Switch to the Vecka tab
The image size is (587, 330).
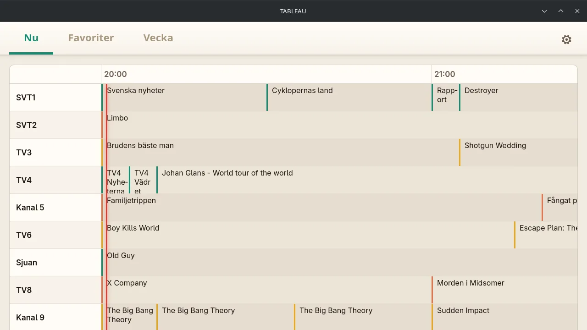click(x=158, y=38)
